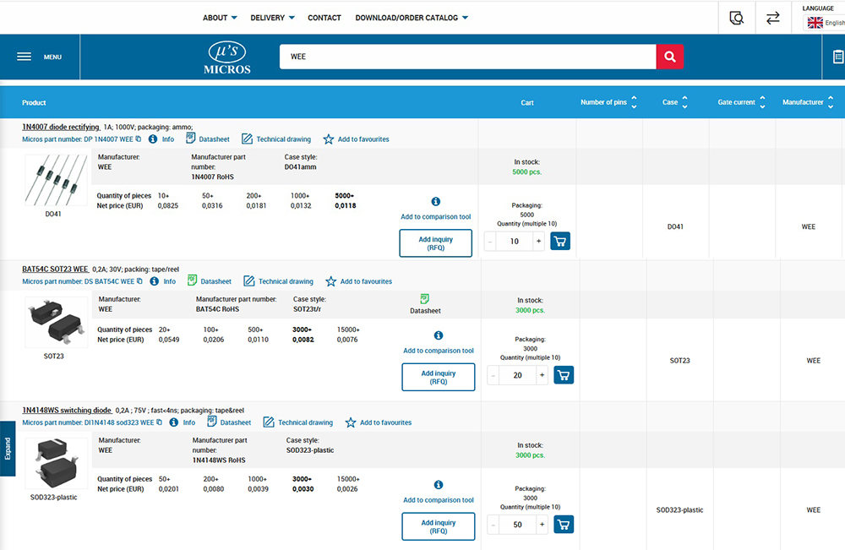Sort by Number of pins column
The image size is (845, 550).
click(x=634, y=102)
